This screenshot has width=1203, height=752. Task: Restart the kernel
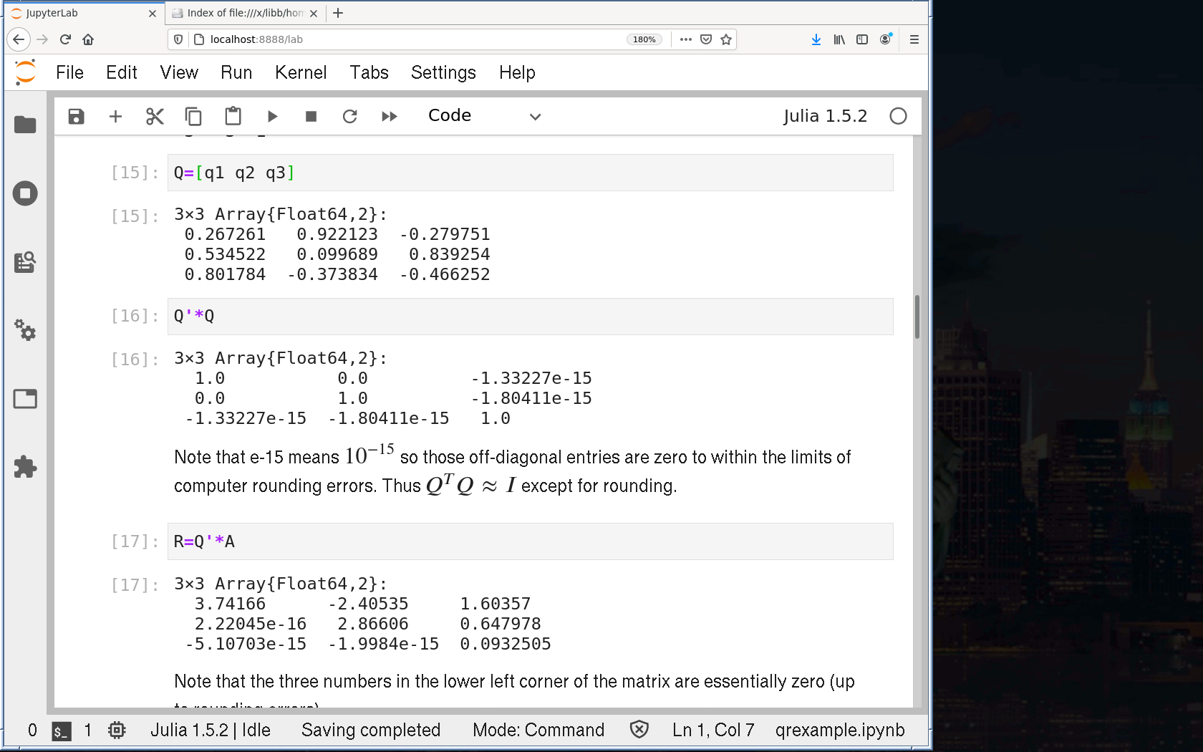coord(349,116)
